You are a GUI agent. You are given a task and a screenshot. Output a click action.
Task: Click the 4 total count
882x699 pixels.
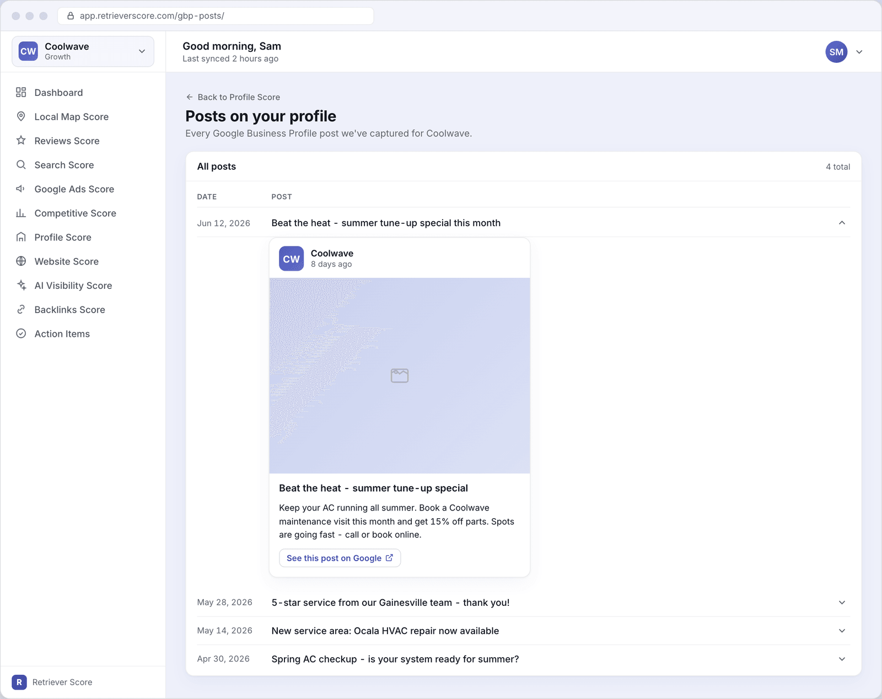click(x=838, y=166)
